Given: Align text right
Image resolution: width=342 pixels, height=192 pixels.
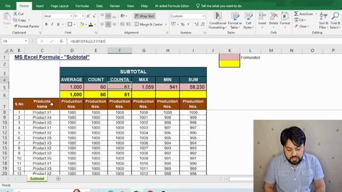Looking at the screenshot, I should (x=114, y=24).
